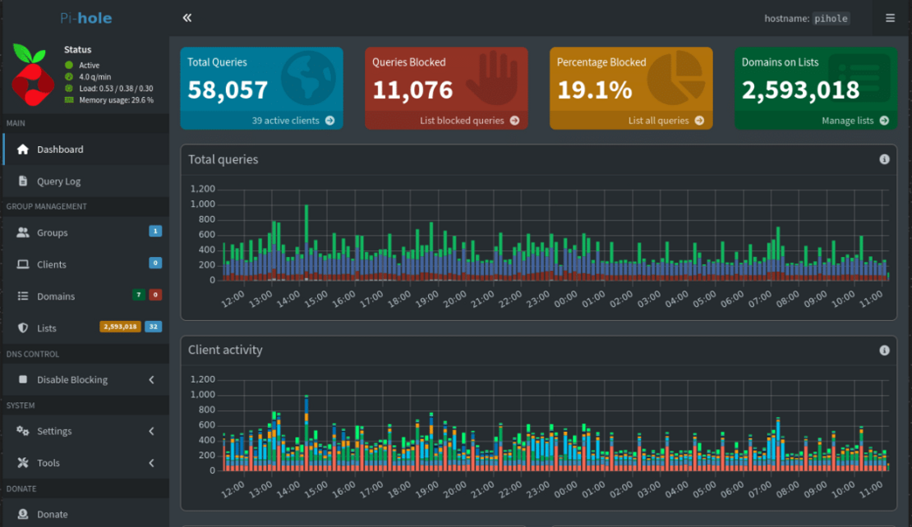
Task: Expand the Tools section
Action: 49,462
